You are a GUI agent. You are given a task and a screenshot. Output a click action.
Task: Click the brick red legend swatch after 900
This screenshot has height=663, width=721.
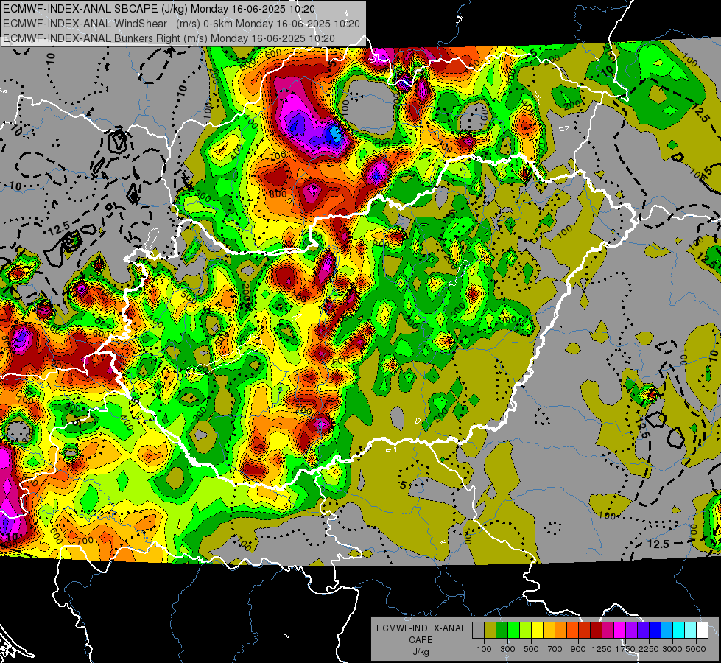pyautogui.click(x=585, y=630)
